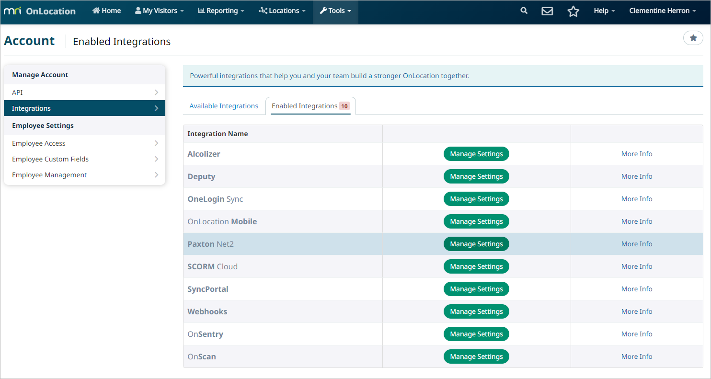
Task: Open the My Visitors dropdown menu
Action: click(x=160, y=11)
